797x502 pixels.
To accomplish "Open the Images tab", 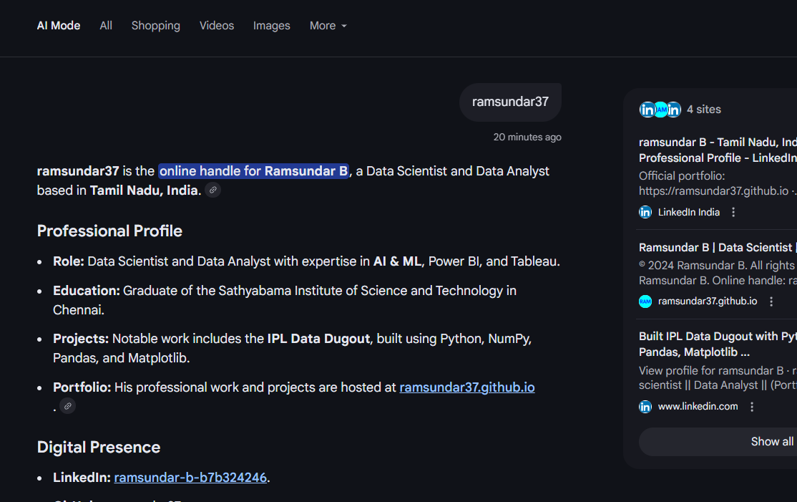I will pyautogui.click(x=271, y=26).
